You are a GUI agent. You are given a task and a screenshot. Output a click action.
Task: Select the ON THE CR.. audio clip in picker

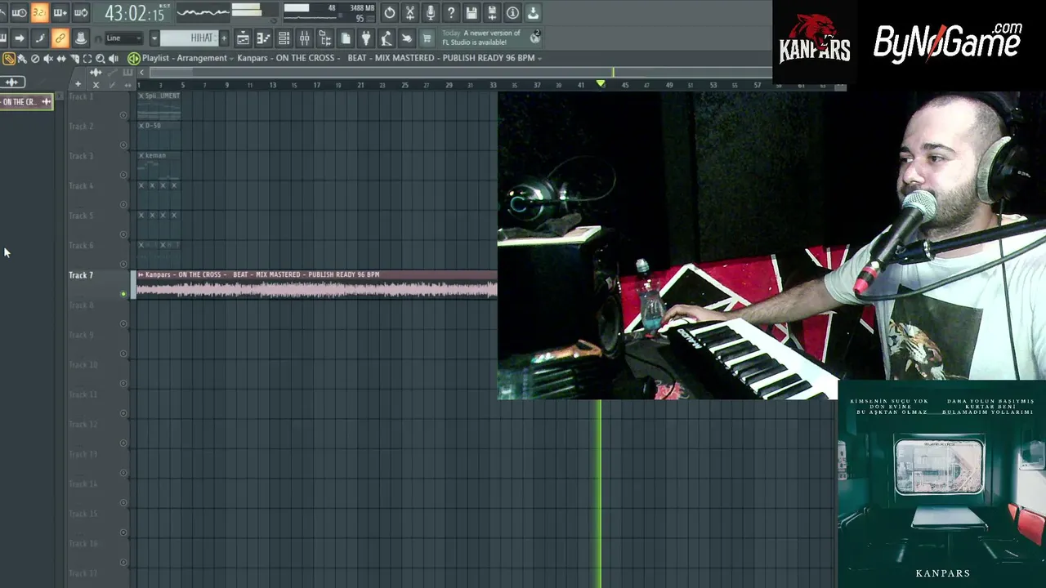click(26, 102)
